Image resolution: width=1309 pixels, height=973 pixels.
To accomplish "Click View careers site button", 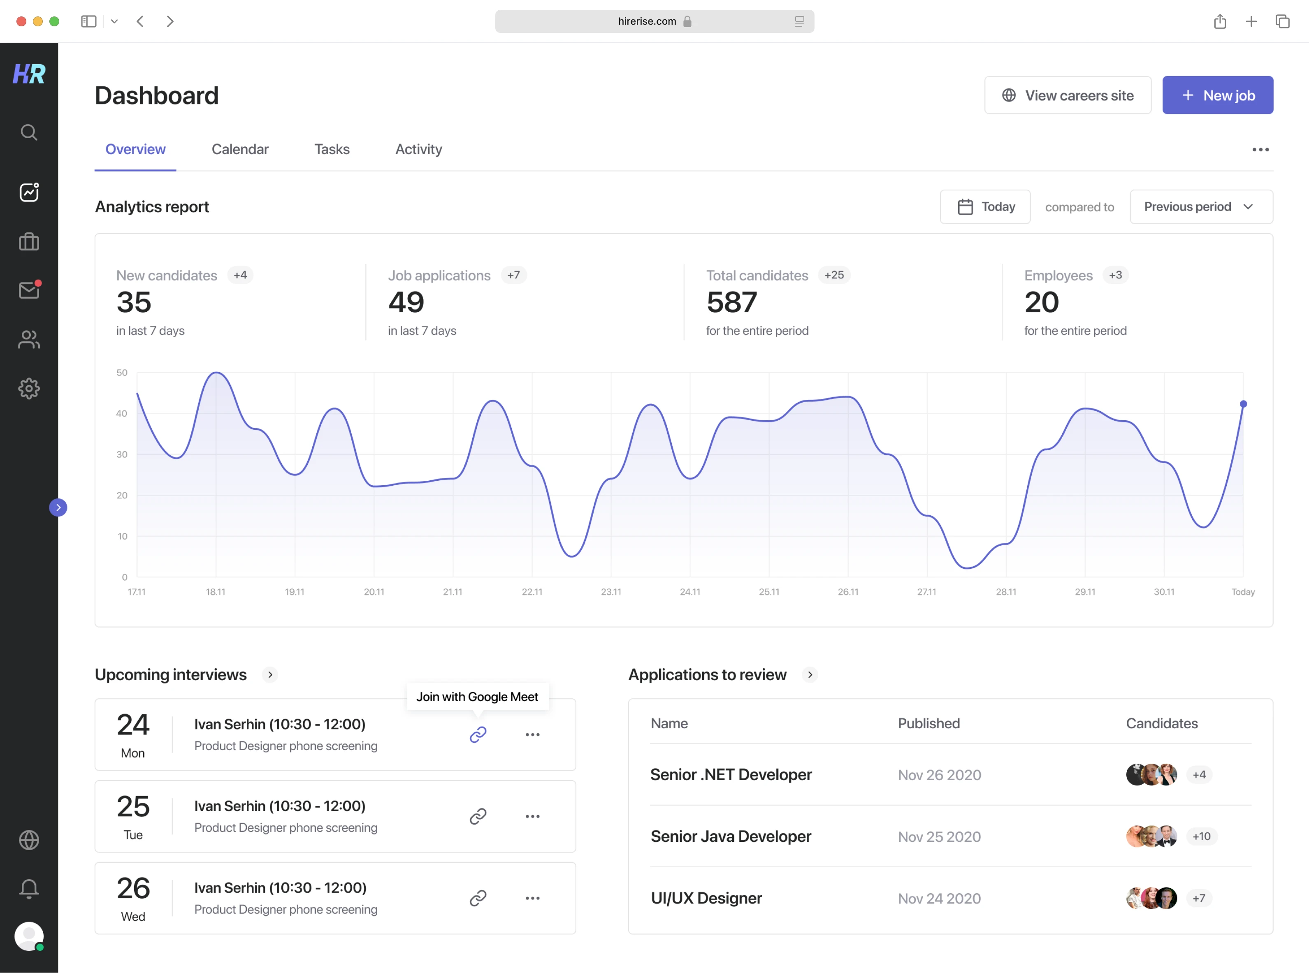I will pos(1068,95).
